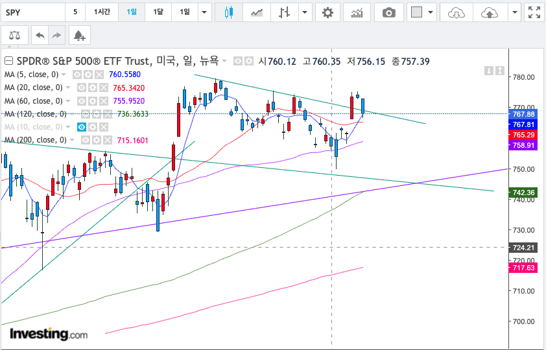Remove the MA (120, close, 0) indicator
This screenshot has width=546, height=350.
pyautogui.click(x=108, y=114)
